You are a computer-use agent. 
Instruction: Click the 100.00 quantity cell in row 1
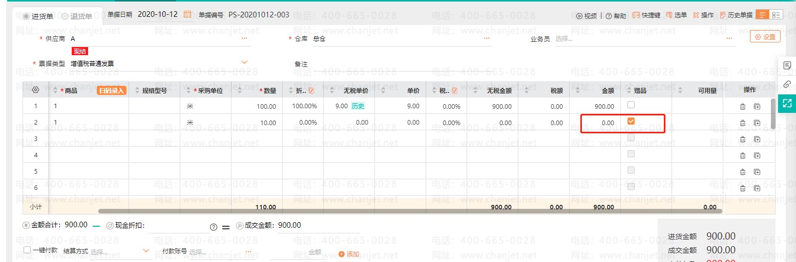pos(257,106)
